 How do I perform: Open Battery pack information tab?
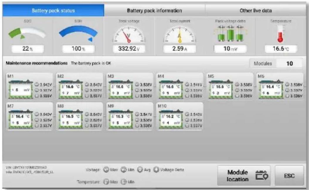154,11
